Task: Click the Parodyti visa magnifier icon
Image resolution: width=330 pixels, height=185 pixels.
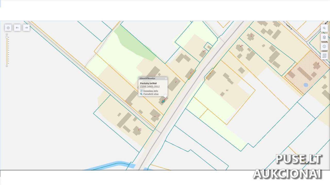Action: pyautogui.click(x=141, y=94)
